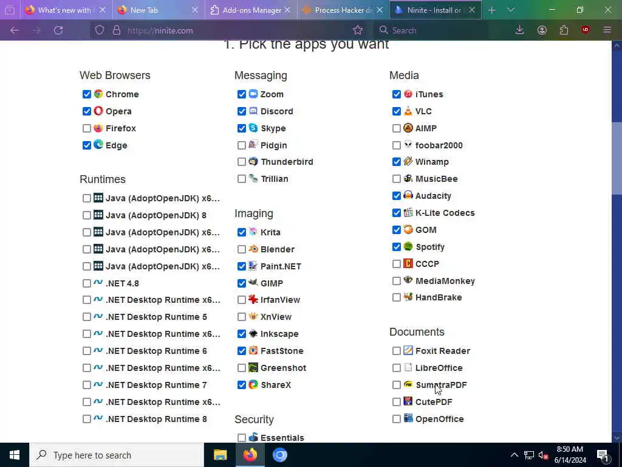Click the Krita icon

(253, 232)
